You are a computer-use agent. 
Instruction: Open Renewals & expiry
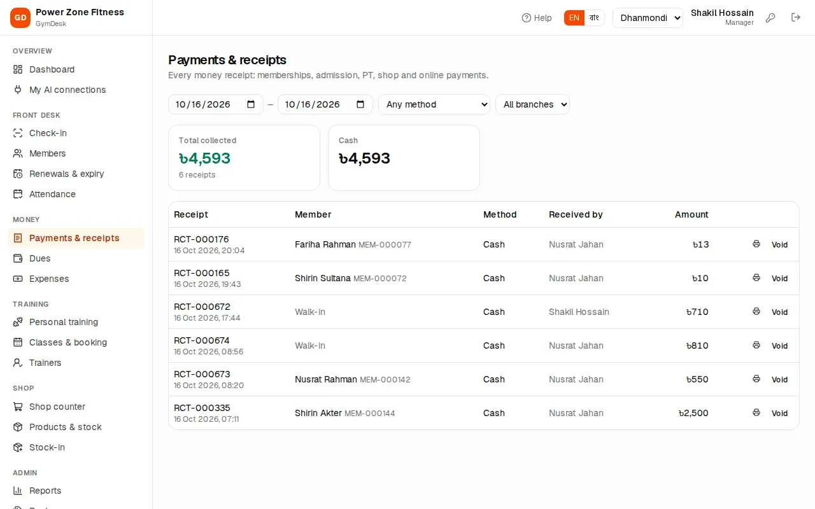pyautogui.click(x=76, y=174)
